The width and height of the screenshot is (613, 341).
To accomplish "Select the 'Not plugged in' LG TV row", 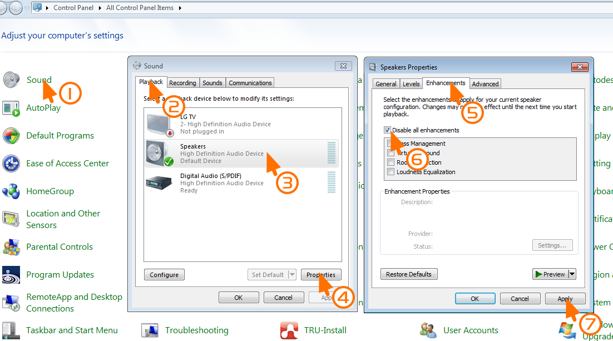I will (x=243, y=125).
